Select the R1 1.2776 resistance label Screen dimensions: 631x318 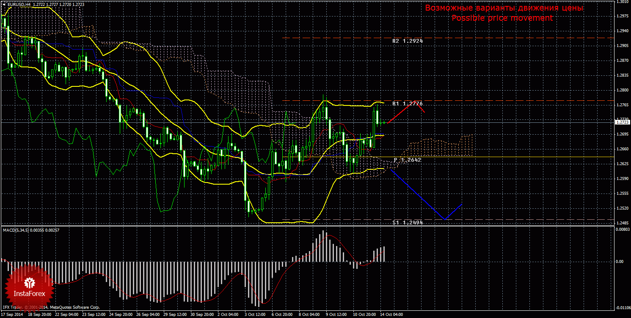[407, 104]
